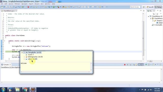Click the red Terminate icon in main toolbar
The image size is (163, 92).
(28, 7)
